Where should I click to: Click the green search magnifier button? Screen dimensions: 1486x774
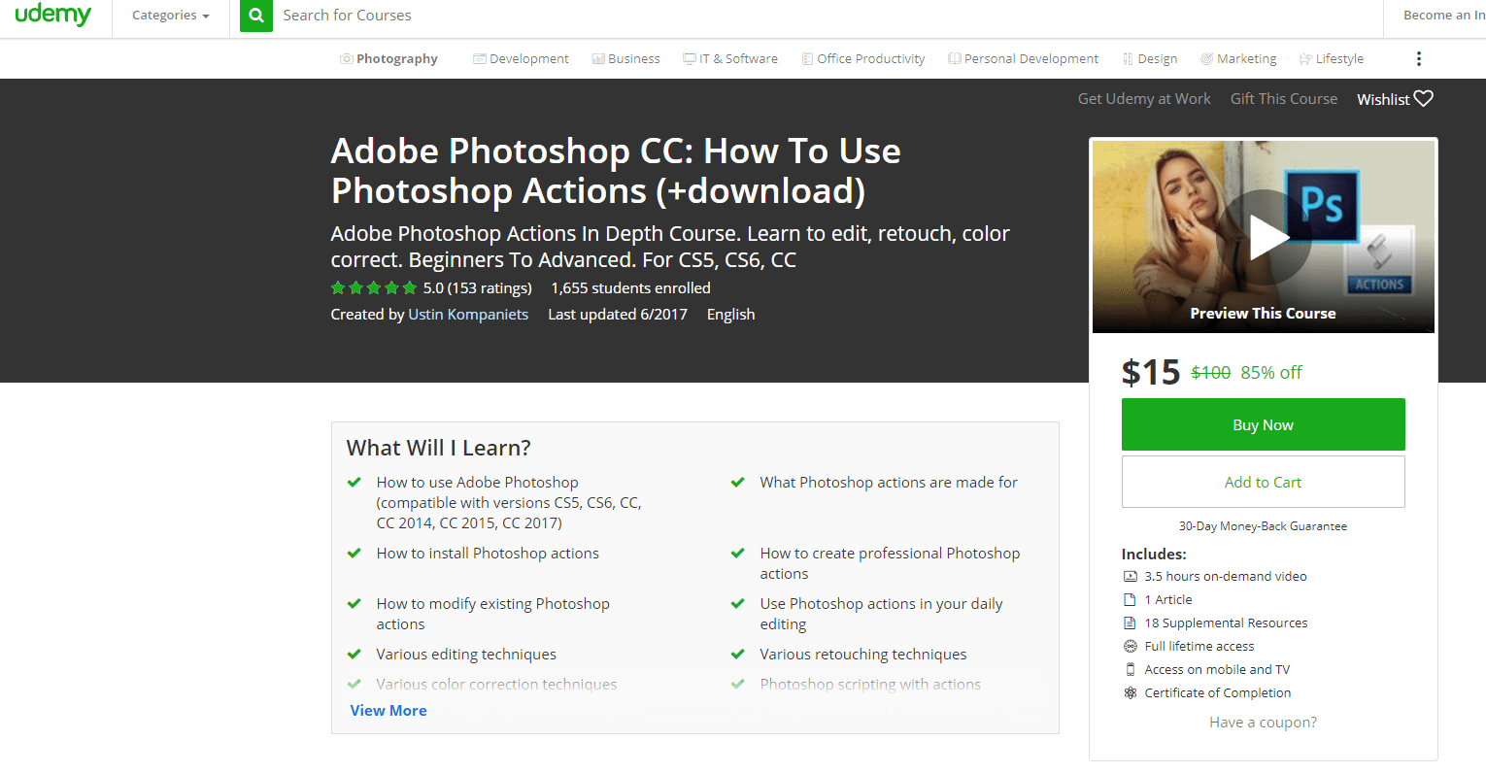coord(256,16)
